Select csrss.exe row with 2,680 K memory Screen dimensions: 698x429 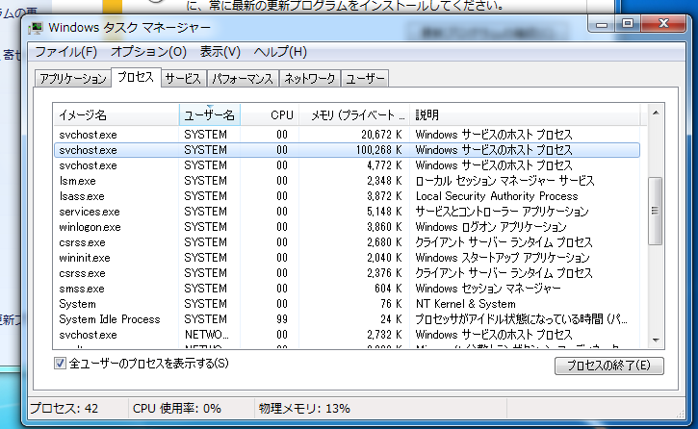pos(347,242)
